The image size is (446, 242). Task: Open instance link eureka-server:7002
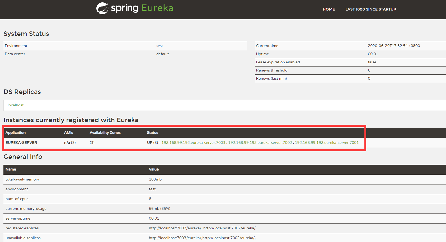tap(260, 143)
